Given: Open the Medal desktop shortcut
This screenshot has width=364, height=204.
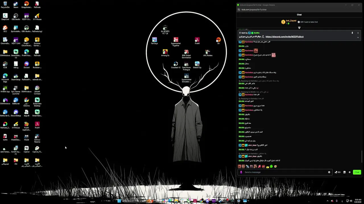Looking at the screenshot, I should tap(26, 137).
